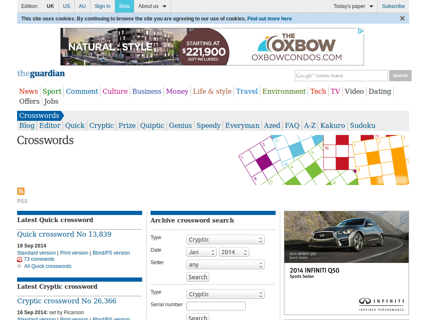
Task: Open the Setter dropdown set to any
Action: [226, 265]
